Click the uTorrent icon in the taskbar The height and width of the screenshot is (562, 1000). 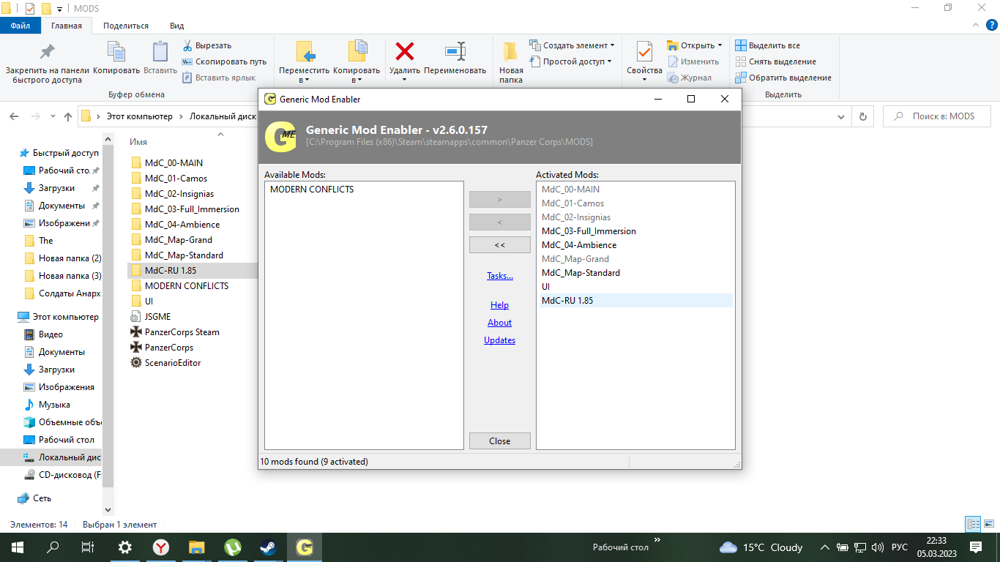click(232, 547)
